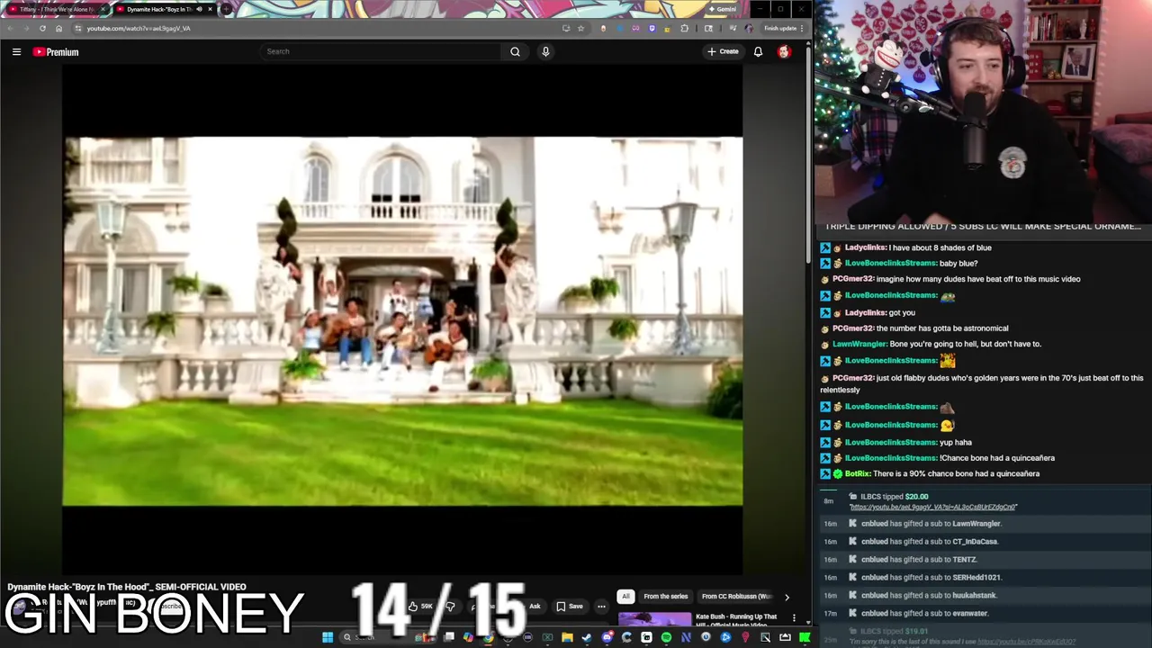Open YouTube notifications bell
Screen dimensions: 1152x648
[x=758, y=51]
